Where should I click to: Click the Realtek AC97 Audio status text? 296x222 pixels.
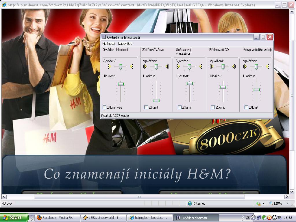pos(115,116)
